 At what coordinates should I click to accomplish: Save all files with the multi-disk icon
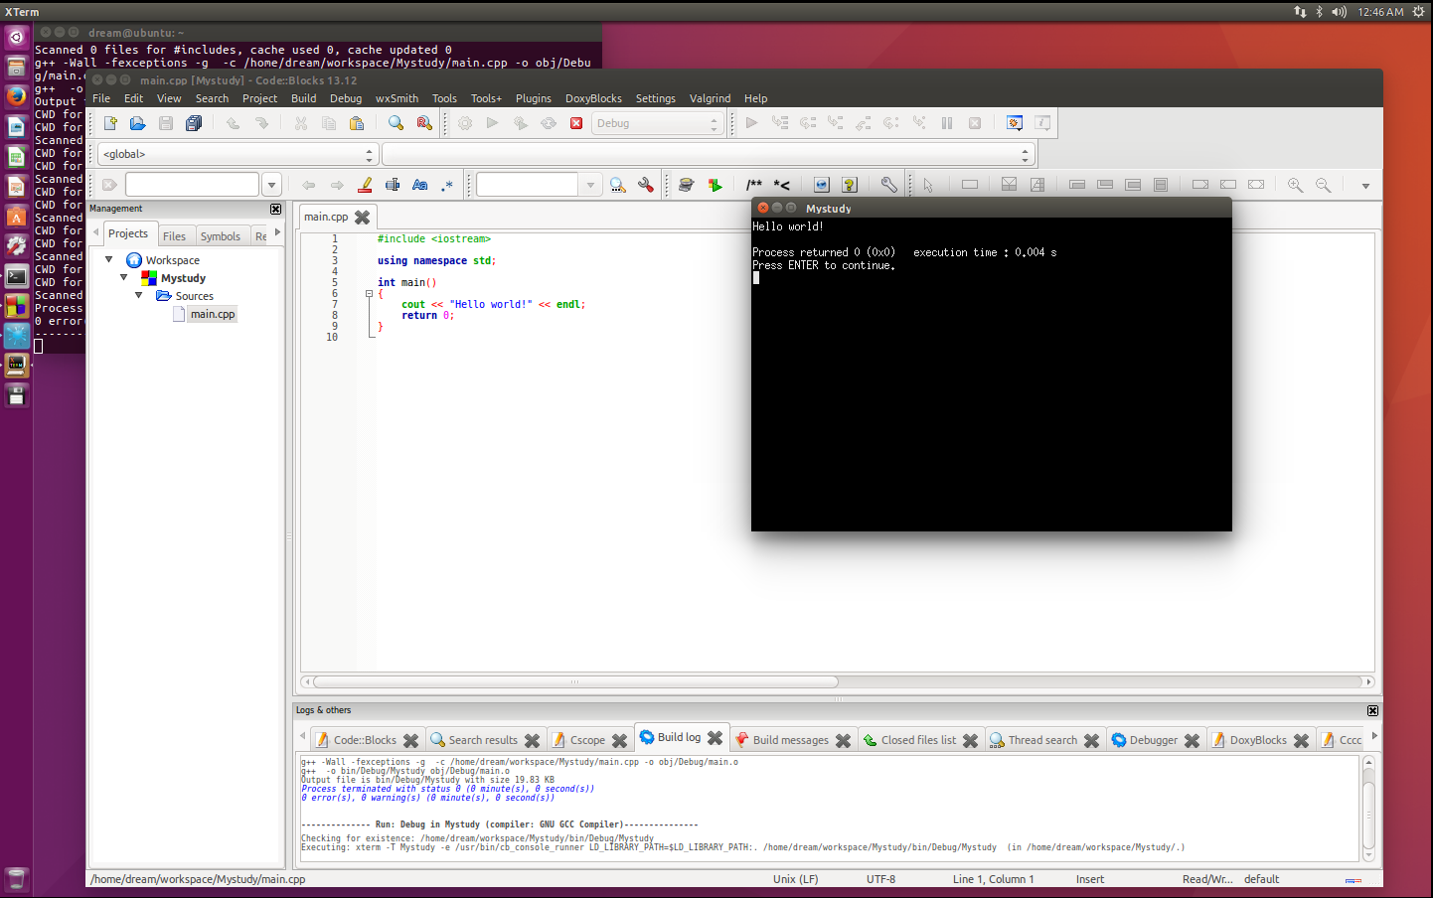(x=194, y=123)
